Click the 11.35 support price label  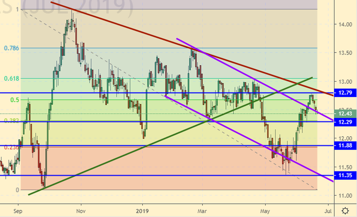[345, 176]
